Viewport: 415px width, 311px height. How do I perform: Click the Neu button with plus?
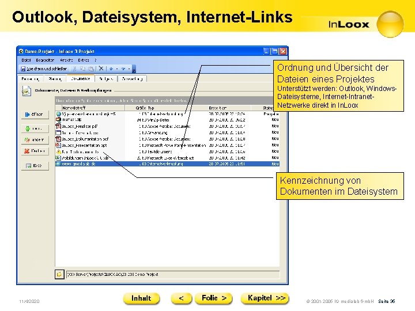click(35, 128)
